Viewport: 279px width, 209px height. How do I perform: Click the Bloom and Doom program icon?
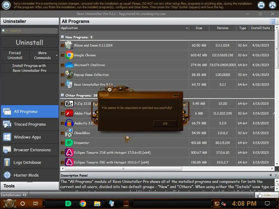click(x=69, y=45)
